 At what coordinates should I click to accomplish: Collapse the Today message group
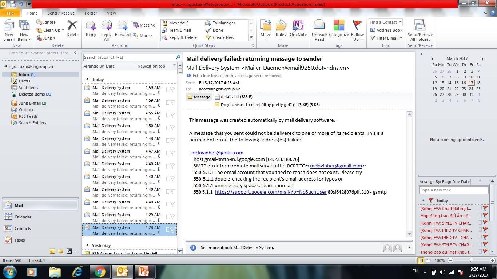87,79
